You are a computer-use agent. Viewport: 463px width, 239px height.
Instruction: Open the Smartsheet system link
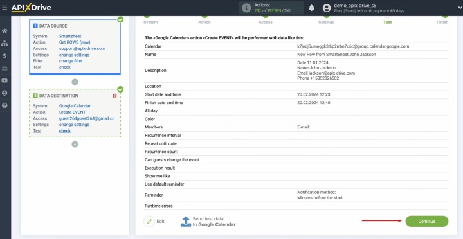pos(70,36)
